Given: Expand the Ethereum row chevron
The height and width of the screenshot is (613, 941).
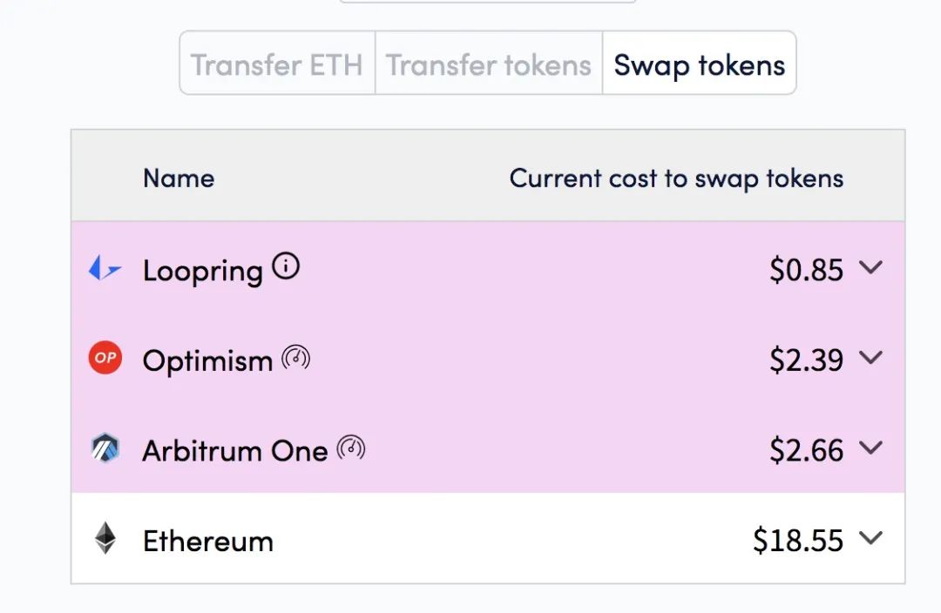Looking at the screenshot, I should pyautogui.click(x=870, y=537).
